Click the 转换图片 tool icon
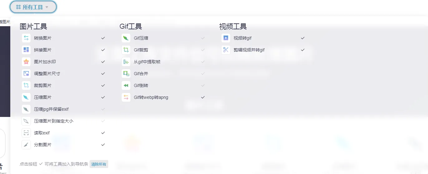This screenshot has height=174, width=428. (x=26, y=38)
